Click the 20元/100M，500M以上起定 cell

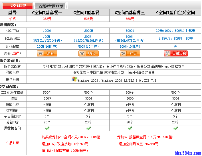175,31
